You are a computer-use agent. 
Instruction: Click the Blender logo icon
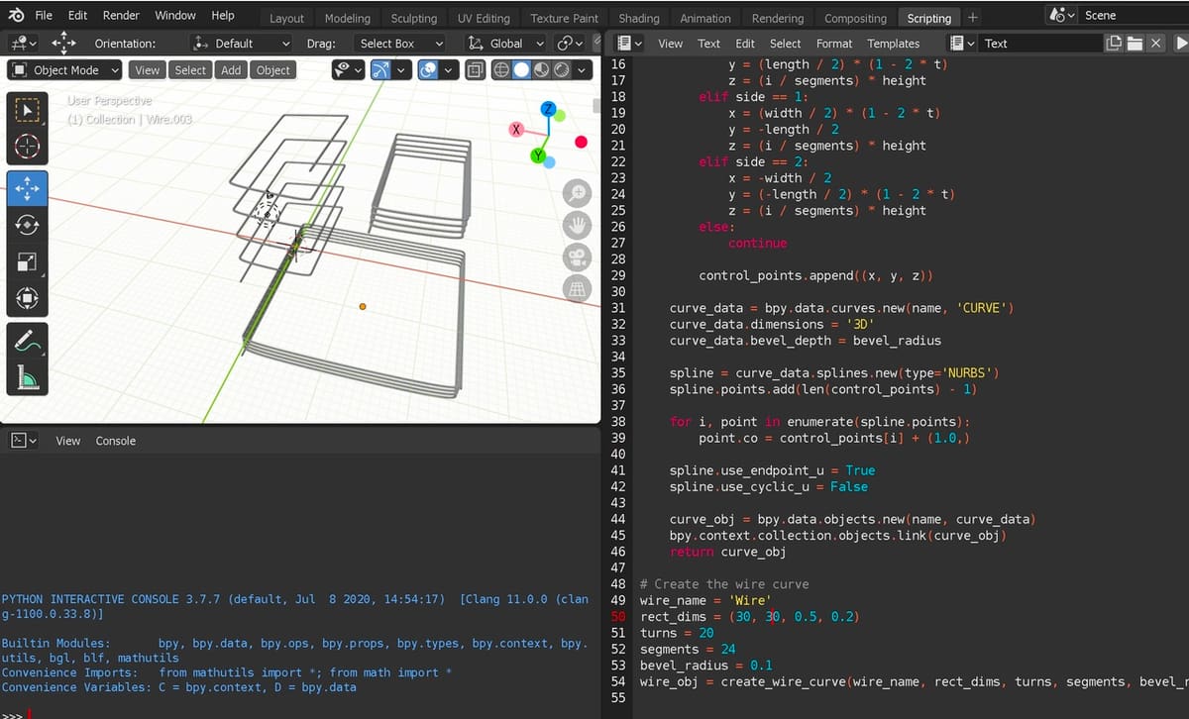16,16
